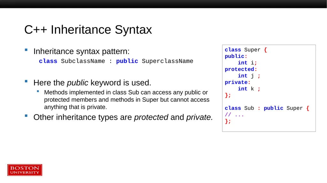Click the code line "class Sub : public Super {"
Image resolution: width=327 pixels, height=183 pixels.
click(x=267, y=108)
